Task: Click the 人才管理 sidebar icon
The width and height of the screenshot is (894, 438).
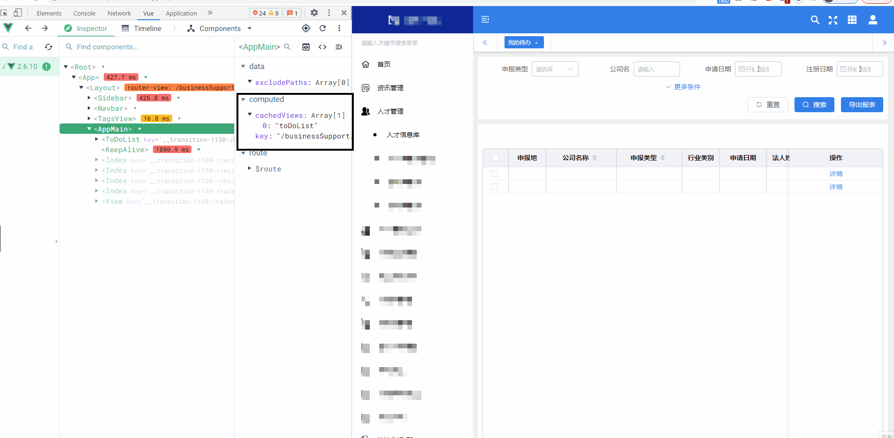Action: 366,111
